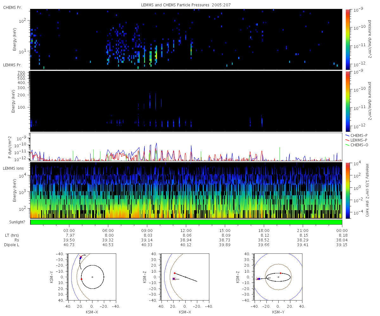Select the local time value 8.06

pos(186,235)
